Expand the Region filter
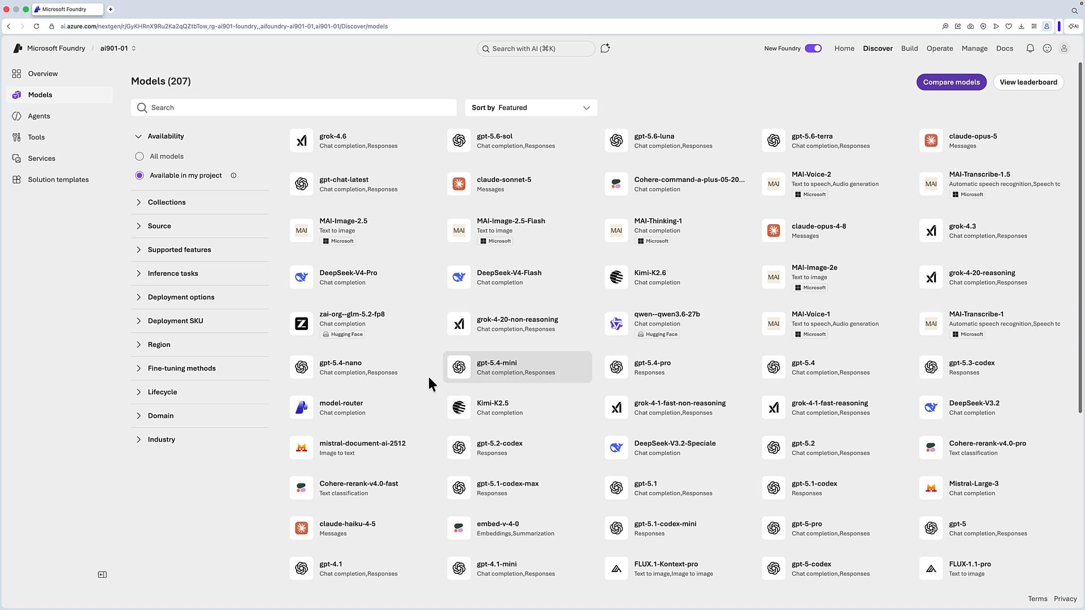 coord(138,345)
